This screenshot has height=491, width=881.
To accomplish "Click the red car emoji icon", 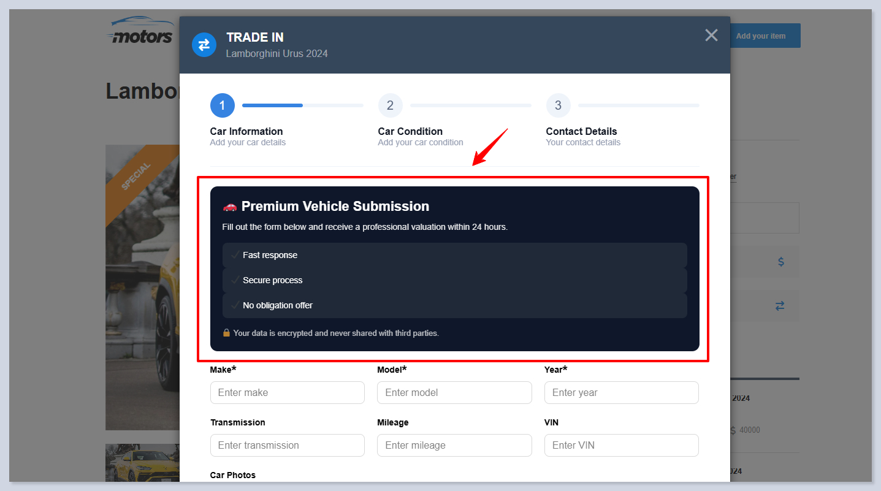I will point(229,207).
